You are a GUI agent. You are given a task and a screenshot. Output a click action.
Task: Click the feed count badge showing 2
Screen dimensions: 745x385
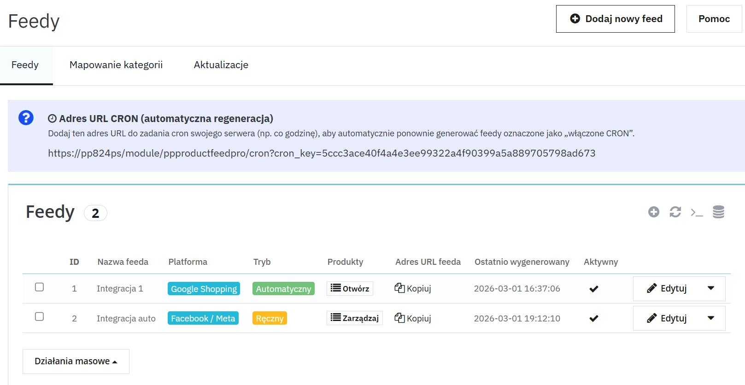tap(95, 213)
